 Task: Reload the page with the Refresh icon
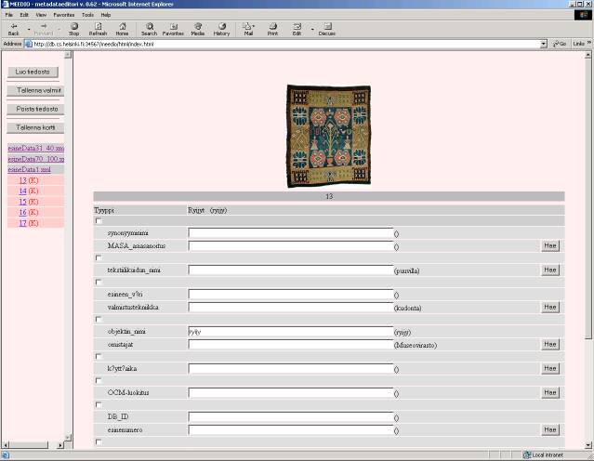[x=98, y=29]
